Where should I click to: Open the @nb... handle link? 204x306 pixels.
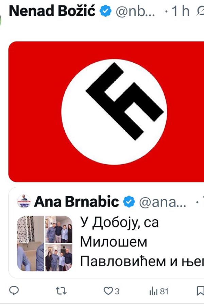click(135, 12)
